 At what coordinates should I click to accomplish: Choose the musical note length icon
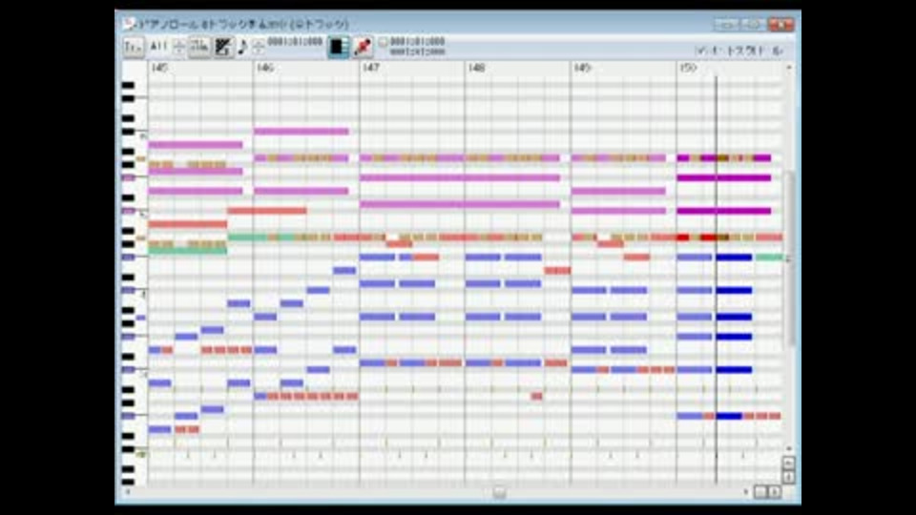(x=242, y=48)
